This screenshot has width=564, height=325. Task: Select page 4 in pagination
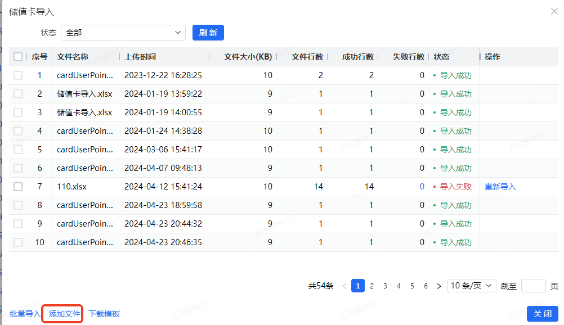click(399, 286)
